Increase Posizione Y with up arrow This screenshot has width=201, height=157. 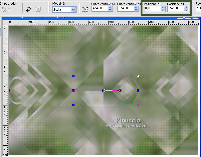coord(186,8)
